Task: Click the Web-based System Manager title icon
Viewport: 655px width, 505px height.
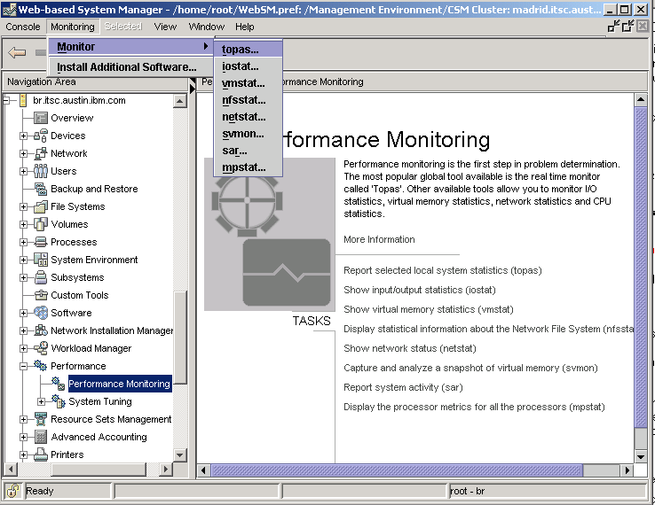Action: click(x=9, y=9)
